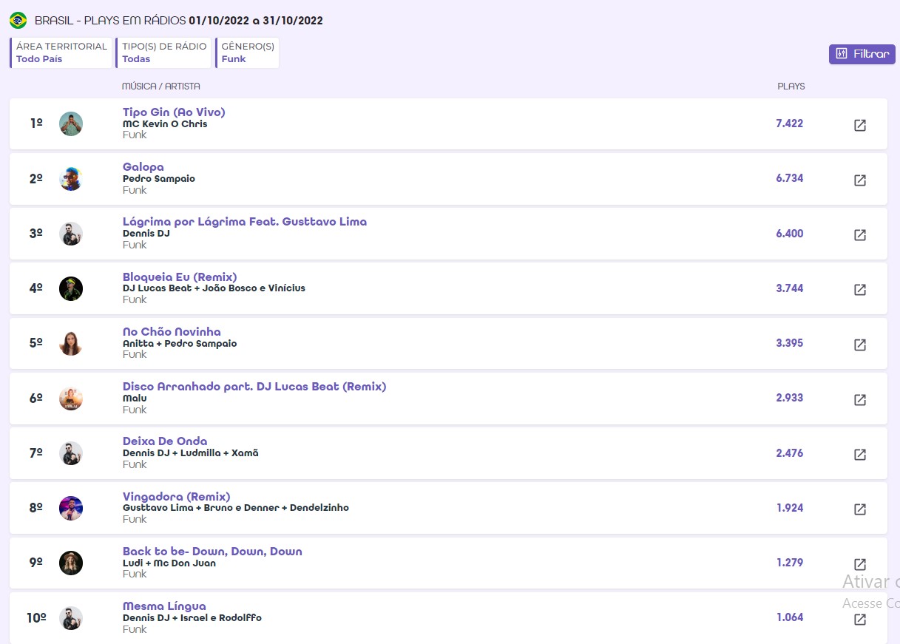Click artists Ludi + Mc Don Juan
Screen dimensions: 900x644
(x=169, y=563)
